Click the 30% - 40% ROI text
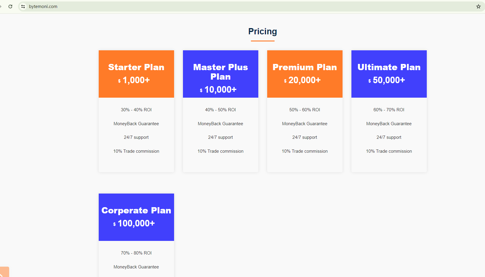Viewport: 485px width, 277px height. 136,110
